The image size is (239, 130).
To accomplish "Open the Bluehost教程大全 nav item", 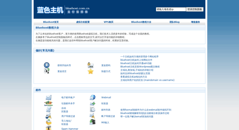I will pos(141,22).
